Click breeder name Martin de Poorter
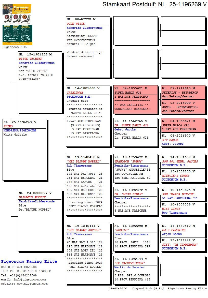208x298 pixels. (129, 267)
